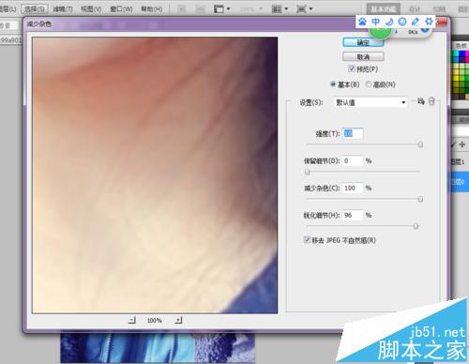Viewport: 469px width, 364px height.
Task: Click the 取消 cancel button
Action: (x=363, y=57)
